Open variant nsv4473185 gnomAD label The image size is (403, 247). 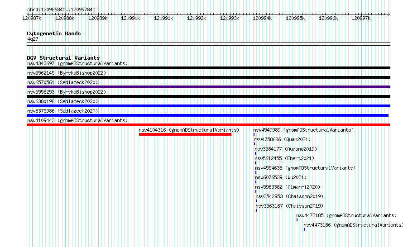click(x=346, y=215)
